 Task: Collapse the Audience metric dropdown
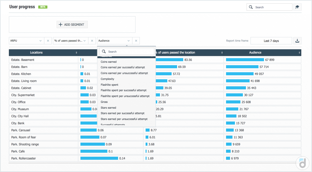coord(128,41)
